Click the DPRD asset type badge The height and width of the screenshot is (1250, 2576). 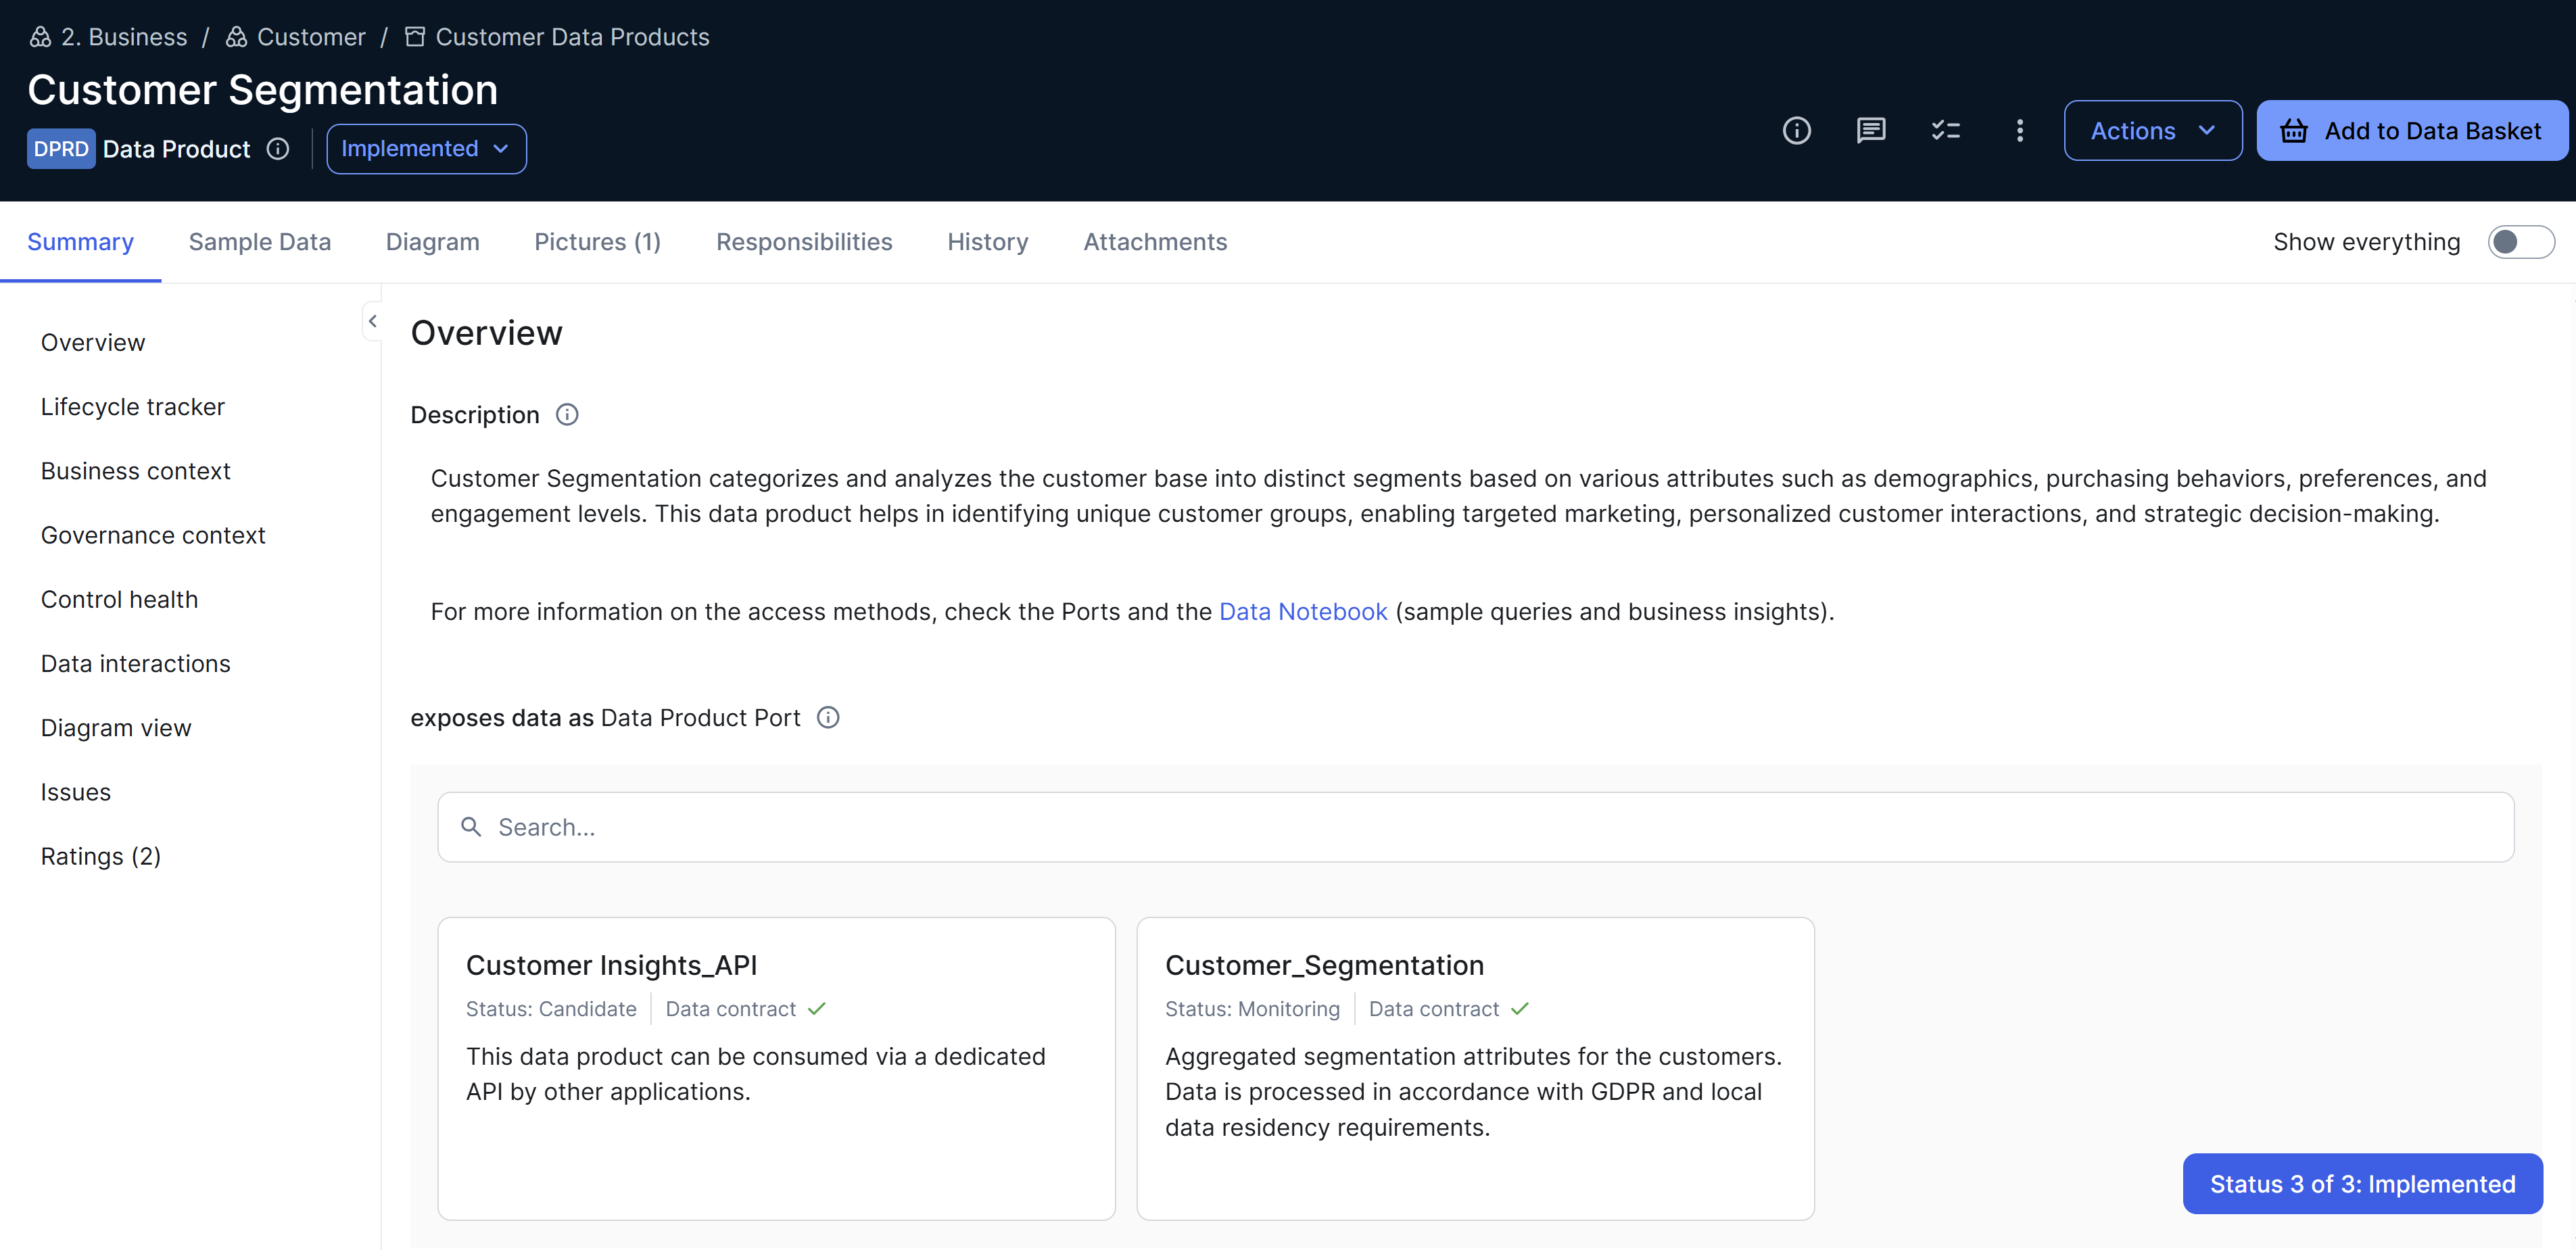point(61,149)
